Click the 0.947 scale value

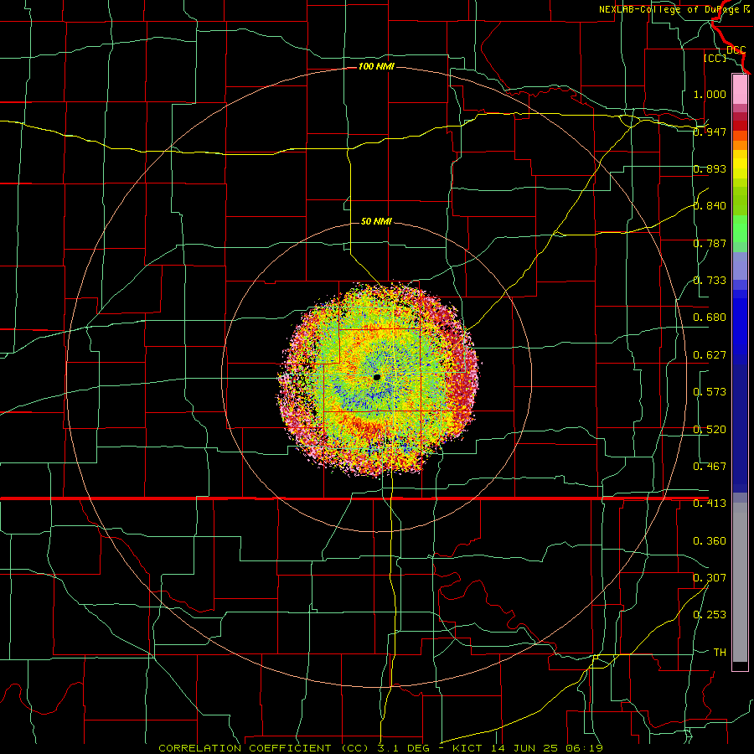pos(710,132)
